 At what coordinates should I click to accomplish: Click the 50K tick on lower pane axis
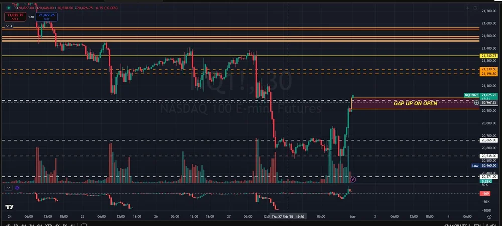[x=485, y=185]
